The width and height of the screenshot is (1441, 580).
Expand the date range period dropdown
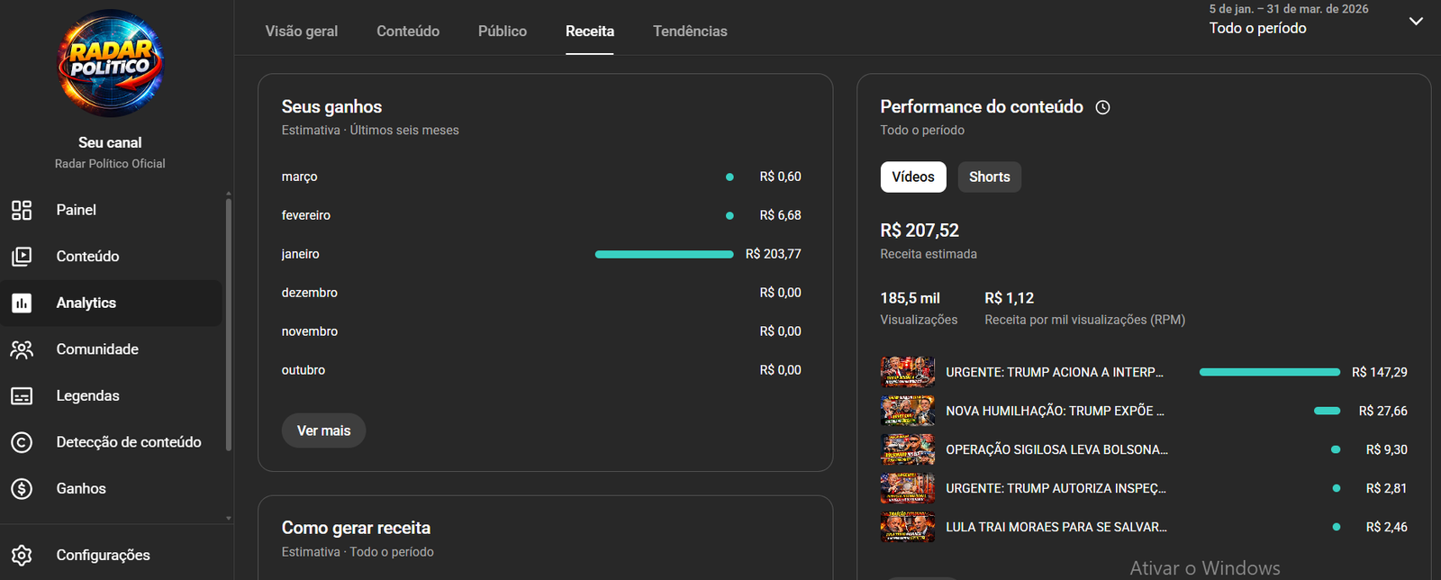(x=1416, y=21)
